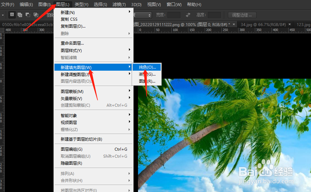Click the swap width and height arrows icon
This screenshot has height=192, width=311.
[187, 15]
